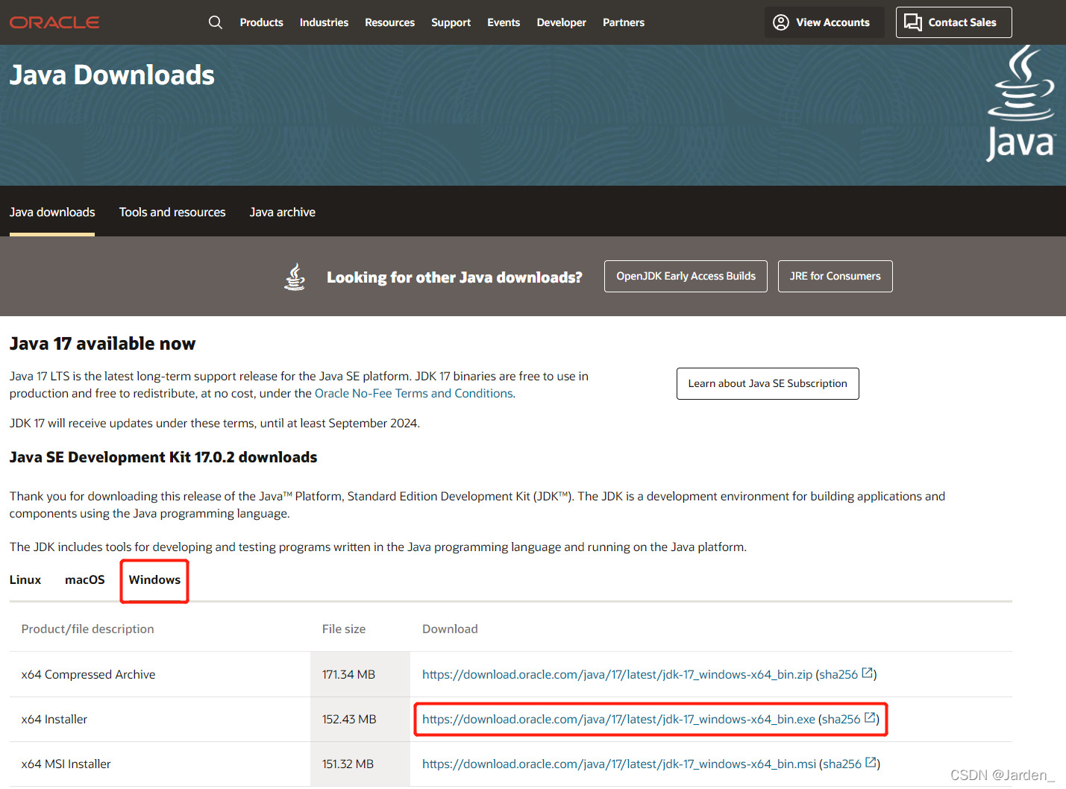Switch to Java downloads tab

52,212
